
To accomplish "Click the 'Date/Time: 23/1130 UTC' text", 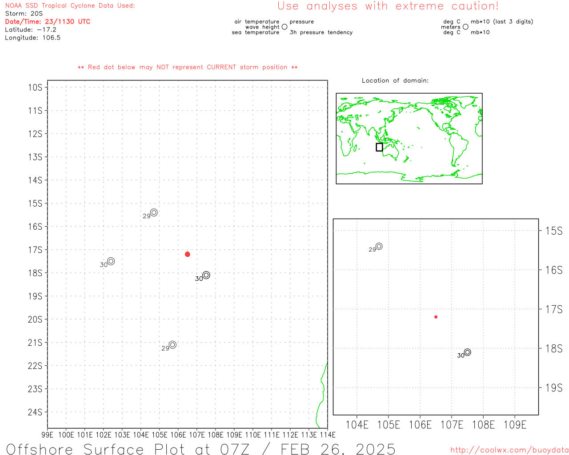I will [x=48, y=22].
